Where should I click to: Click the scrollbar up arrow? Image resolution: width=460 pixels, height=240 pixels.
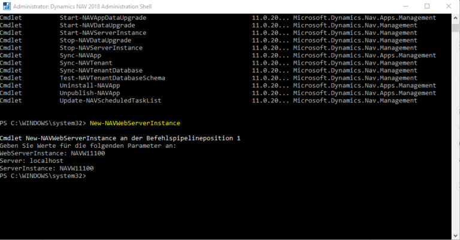(x=455, y=17)
